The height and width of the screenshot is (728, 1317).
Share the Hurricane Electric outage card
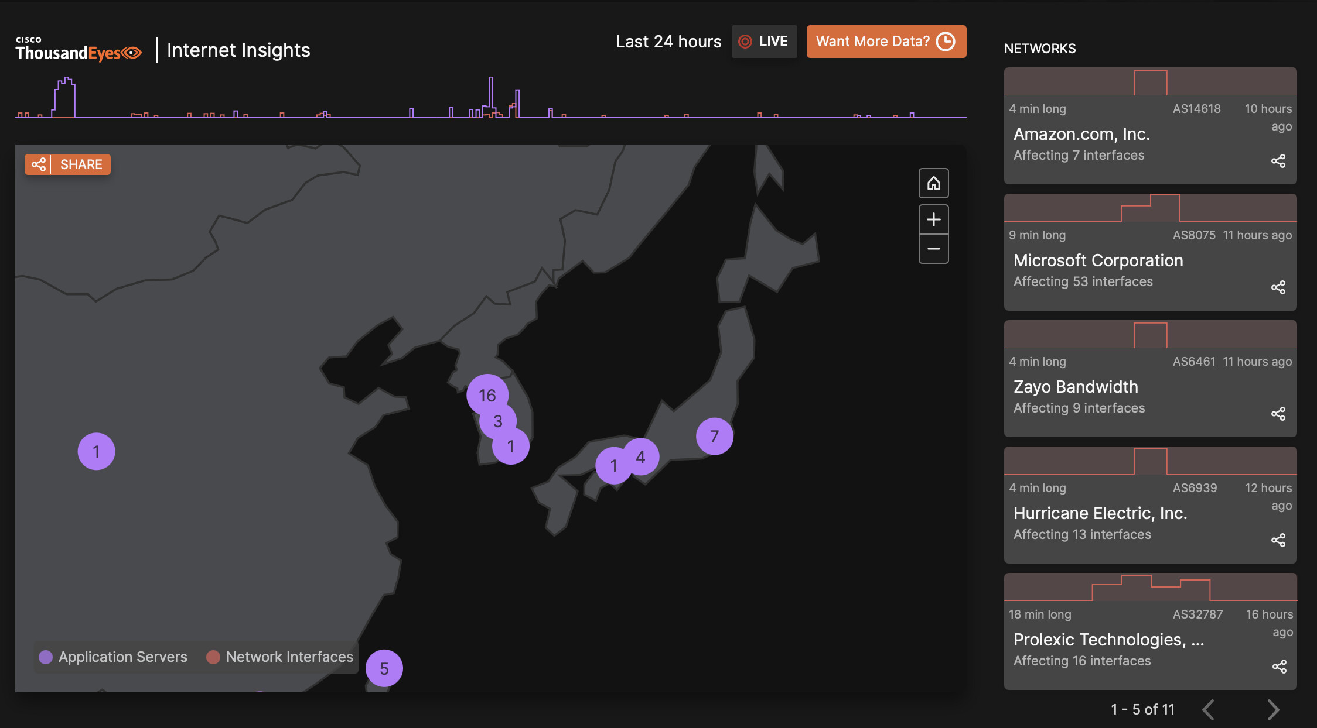[x=1278, y=540]
